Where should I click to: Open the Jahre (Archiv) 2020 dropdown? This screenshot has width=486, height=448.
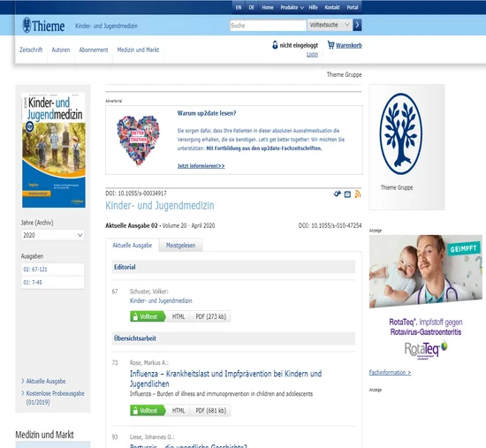[x=53, y=235]
